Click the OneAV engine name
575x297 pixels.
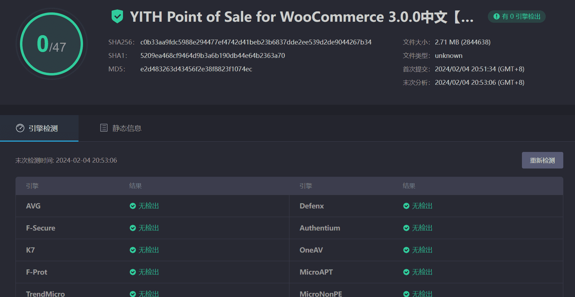[x=311, y=250]
